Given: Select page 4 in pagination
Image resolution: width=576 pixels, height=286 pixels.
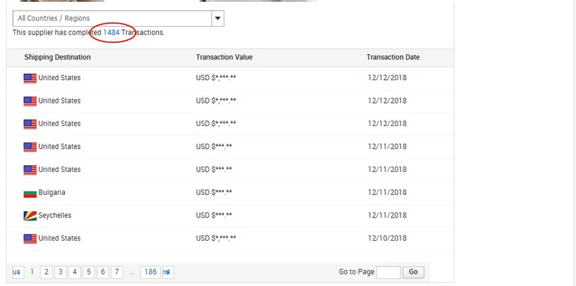Looking at the screenshot, I should [x=75, y=272].
